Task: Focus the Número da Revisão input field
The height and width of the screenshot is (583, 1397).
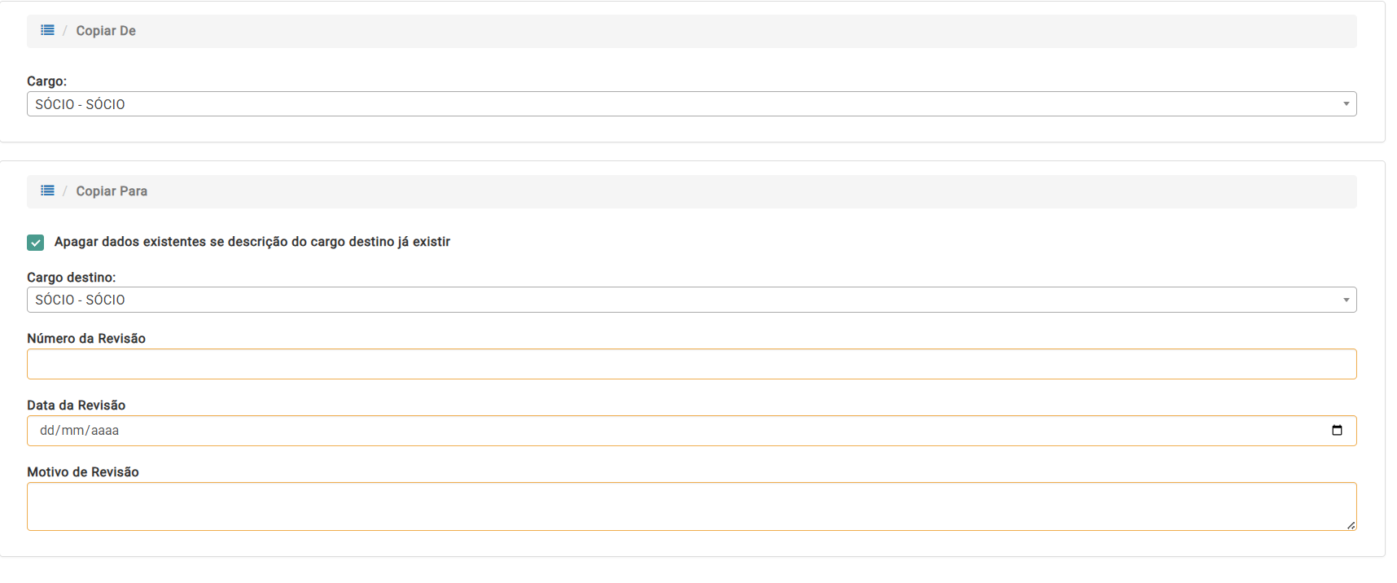Action: 691,364
